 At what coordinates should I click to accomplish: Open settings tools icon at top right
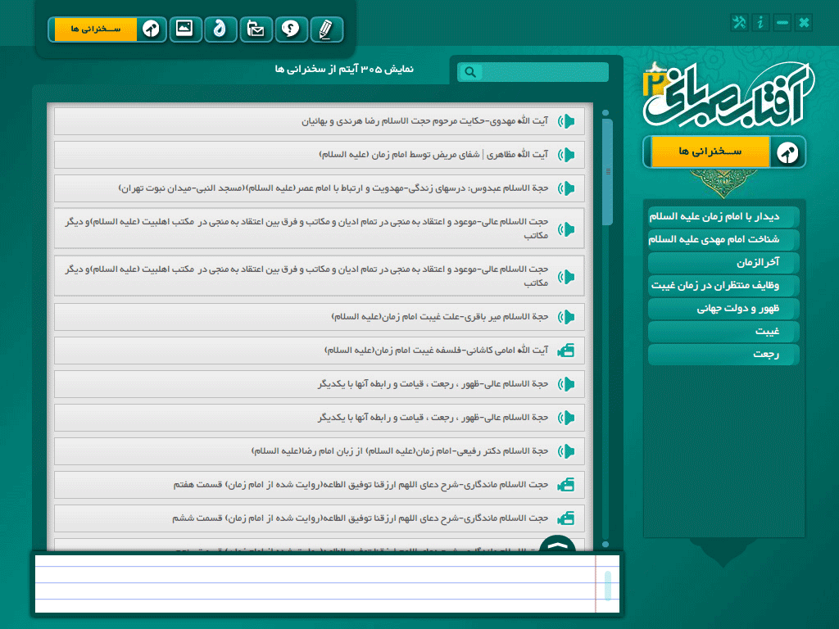tap(739, 22)
